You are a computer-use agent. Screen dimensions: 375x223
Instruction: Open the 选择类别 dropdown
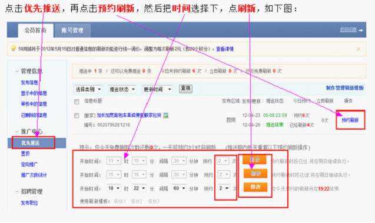coord(88,89)
